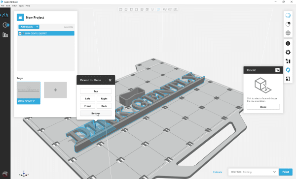This screenshot has height=179, width=296.
Task: Select the DIRK GENTLY.SLDPRT model row
Action: click(x=46, y=33)
